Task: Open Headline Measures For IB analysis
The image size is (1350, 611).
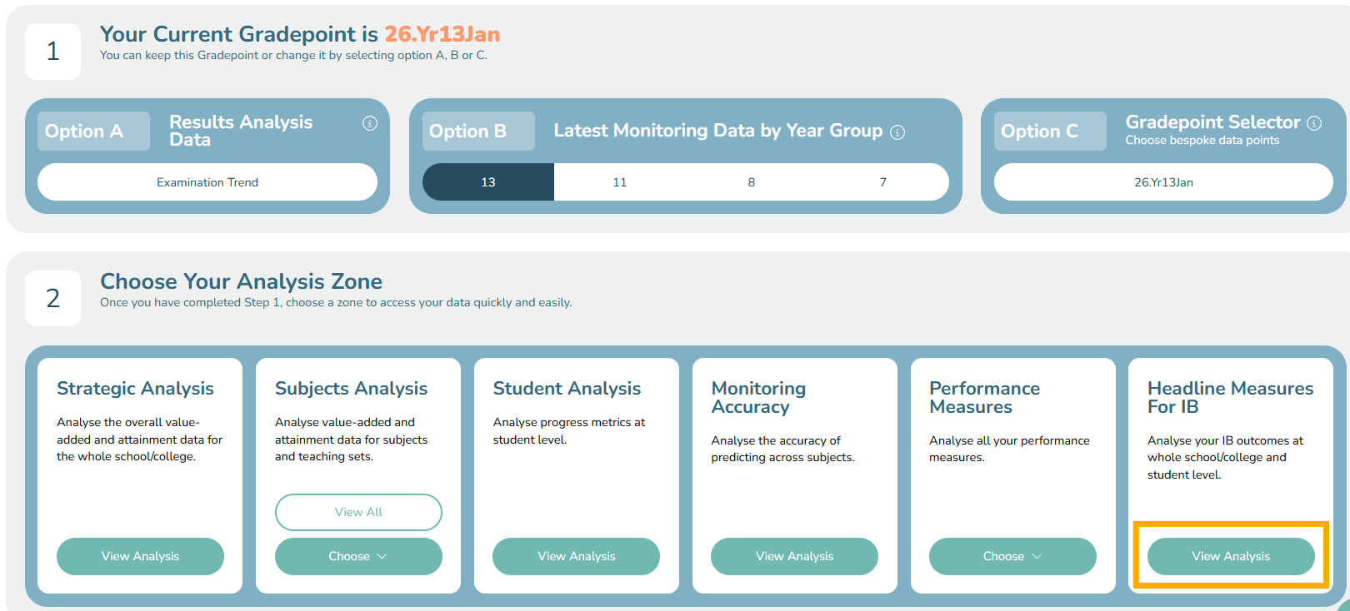Action: 1230,556
